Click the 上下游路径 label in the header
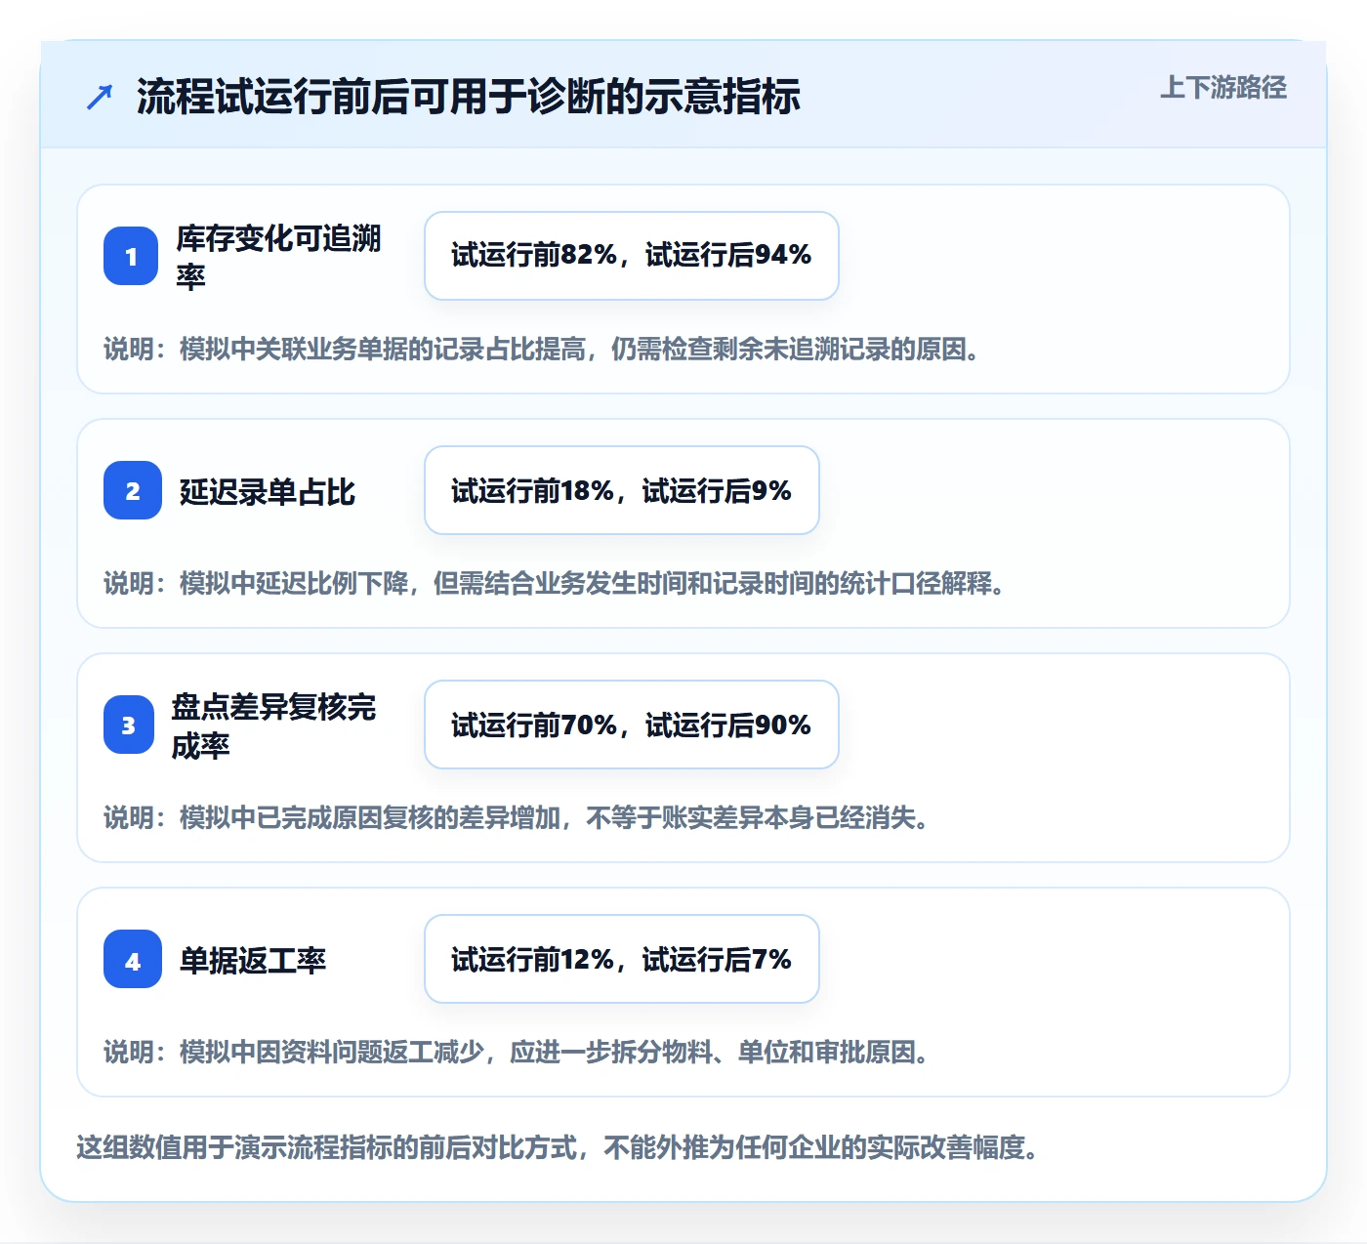 click(x=1222, y=88)
